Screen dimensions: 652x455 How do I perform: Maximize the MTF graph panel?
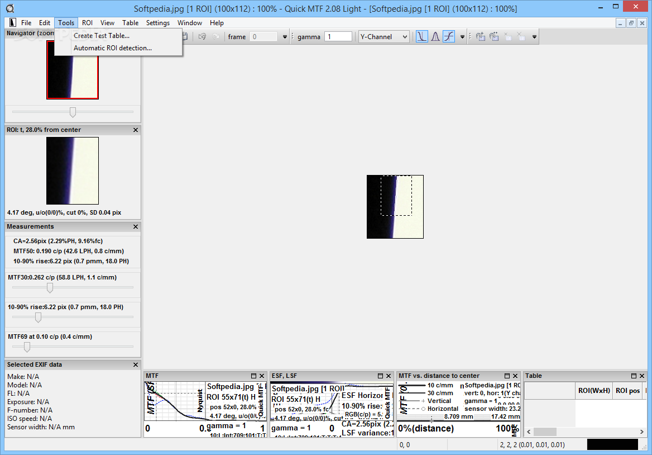click(x=253, y=376)
